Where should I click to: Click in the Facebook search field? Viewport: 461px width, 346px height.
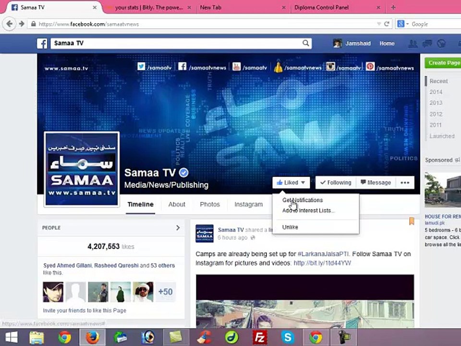[x=176, y=43]
